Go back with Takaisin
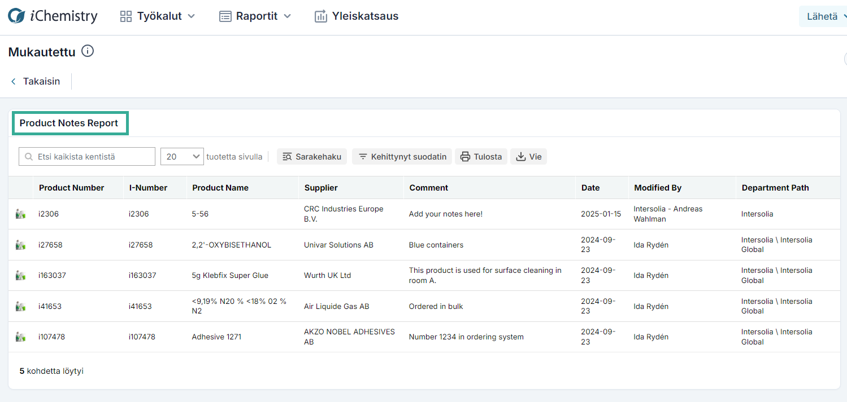Viewport: 847px width, 402px height. click(x=35, y=81)
